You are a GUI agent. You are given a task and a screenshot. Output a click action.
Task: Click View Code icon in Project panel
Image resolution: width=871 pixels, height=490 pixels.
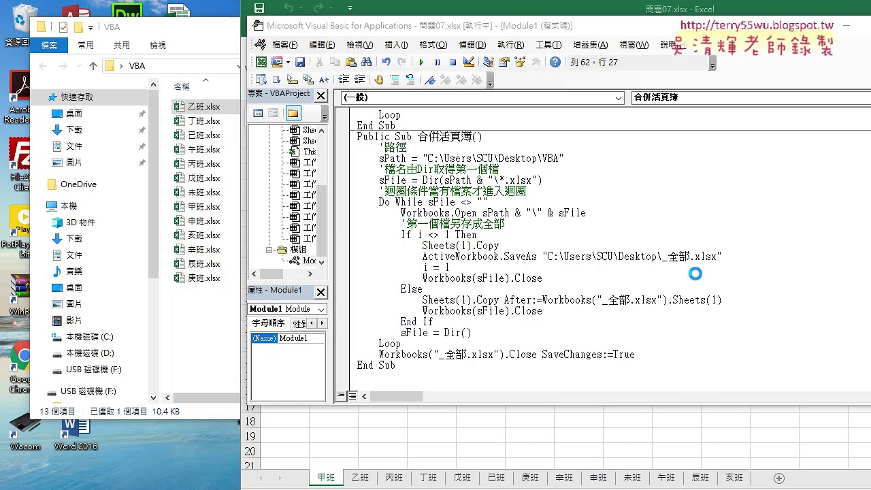[258, 113]
